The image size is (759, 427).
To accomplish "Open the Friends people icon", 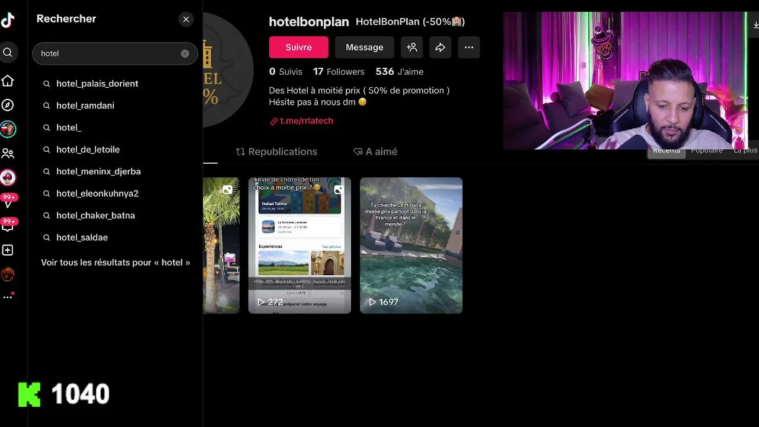I will coord(8,154).
